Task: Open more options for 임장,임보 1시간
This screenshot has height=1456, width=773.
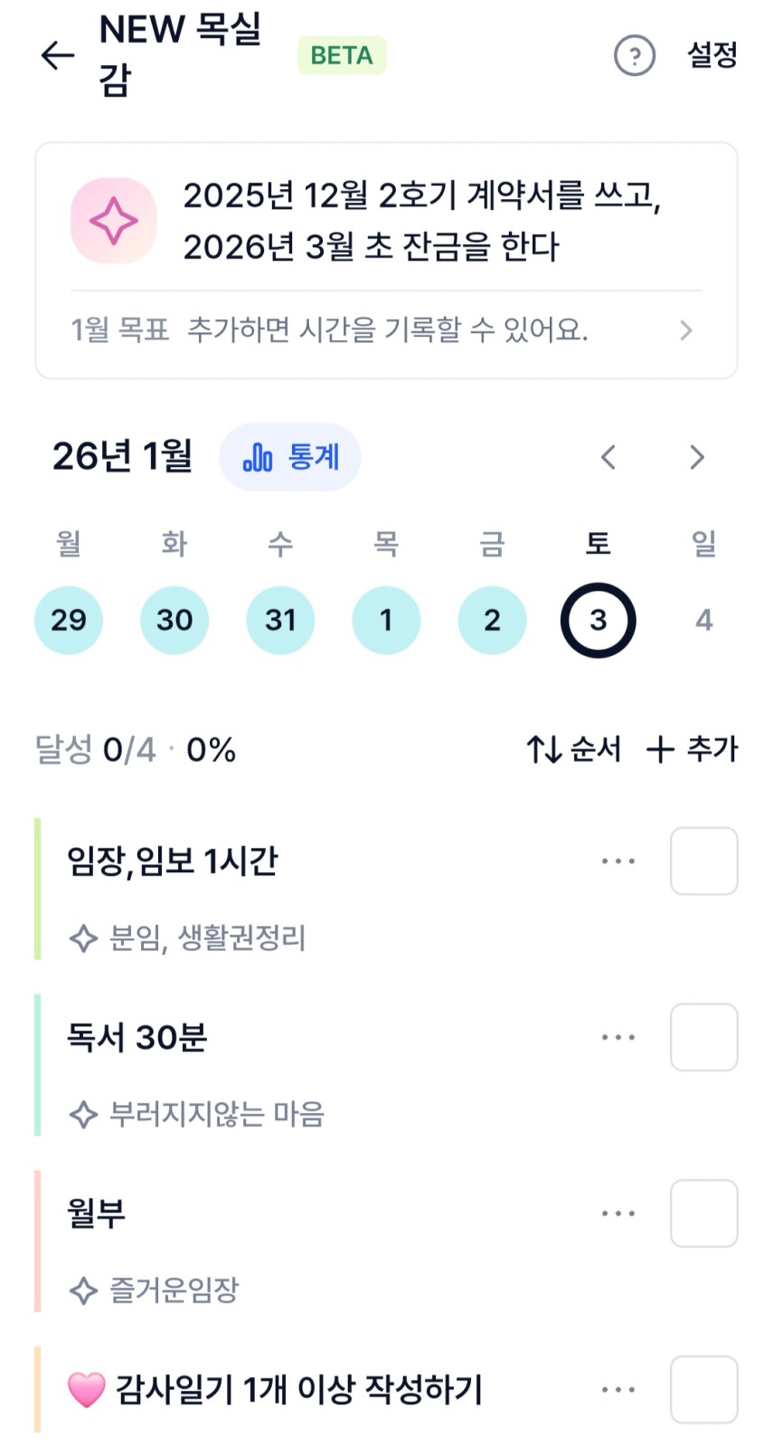Action: [618, 861]
